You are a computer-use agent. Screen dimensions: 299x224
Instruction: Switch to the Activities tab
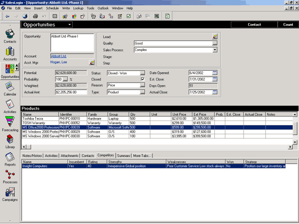tap(51, 156)
